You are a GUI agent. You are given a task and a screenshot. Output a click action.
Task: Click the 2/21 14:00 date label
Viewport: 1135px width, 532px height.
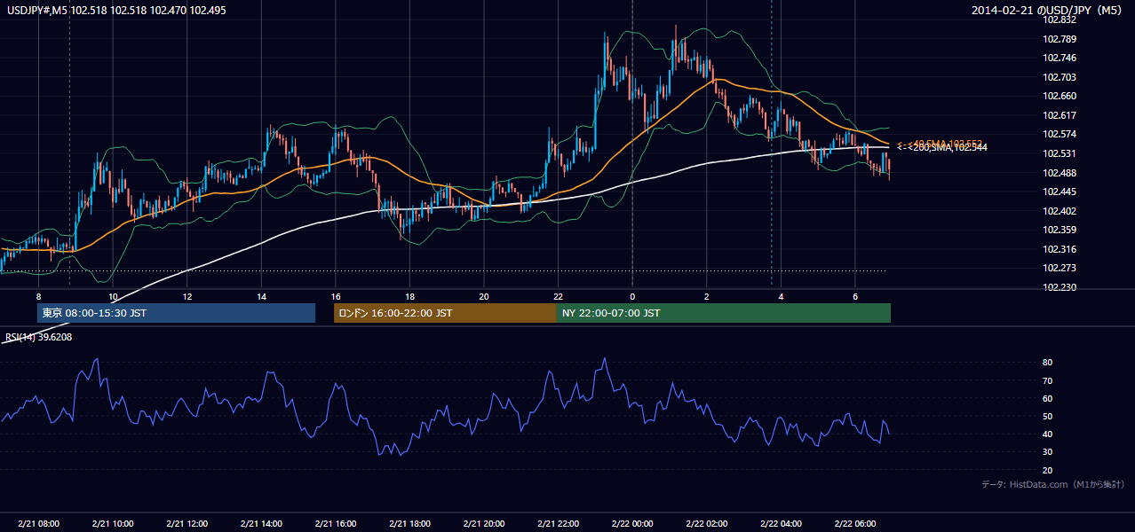point(261,524)
